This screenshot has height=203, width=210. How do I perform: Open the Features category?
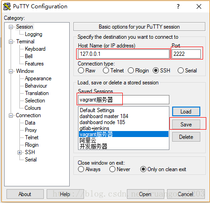tap(34, 64)
